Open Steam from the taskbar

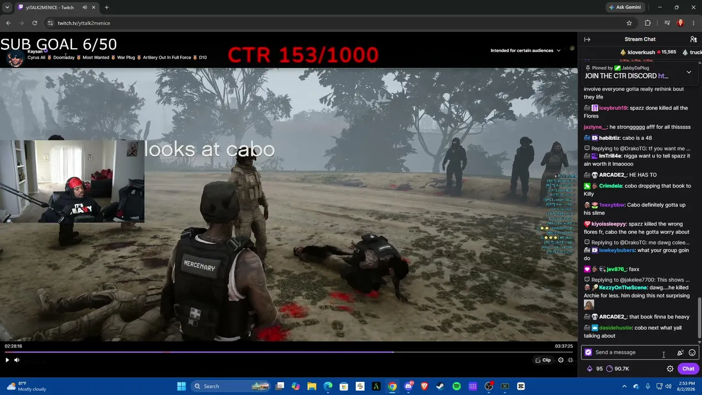coord(440,386)
